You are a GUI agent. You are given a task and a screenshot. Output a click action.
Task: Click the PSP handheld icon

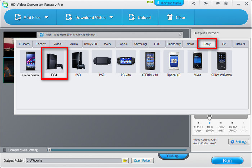[102, 63]
